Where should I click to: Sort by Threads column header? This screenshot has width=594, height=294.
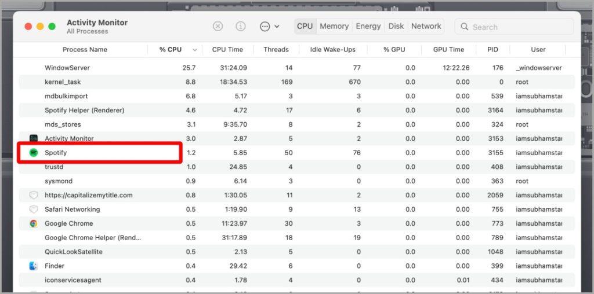click(276, 50)
